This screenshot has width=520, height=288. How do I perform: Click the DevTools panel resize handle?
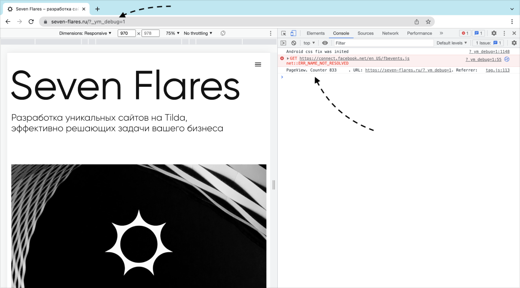coord(274,185)
